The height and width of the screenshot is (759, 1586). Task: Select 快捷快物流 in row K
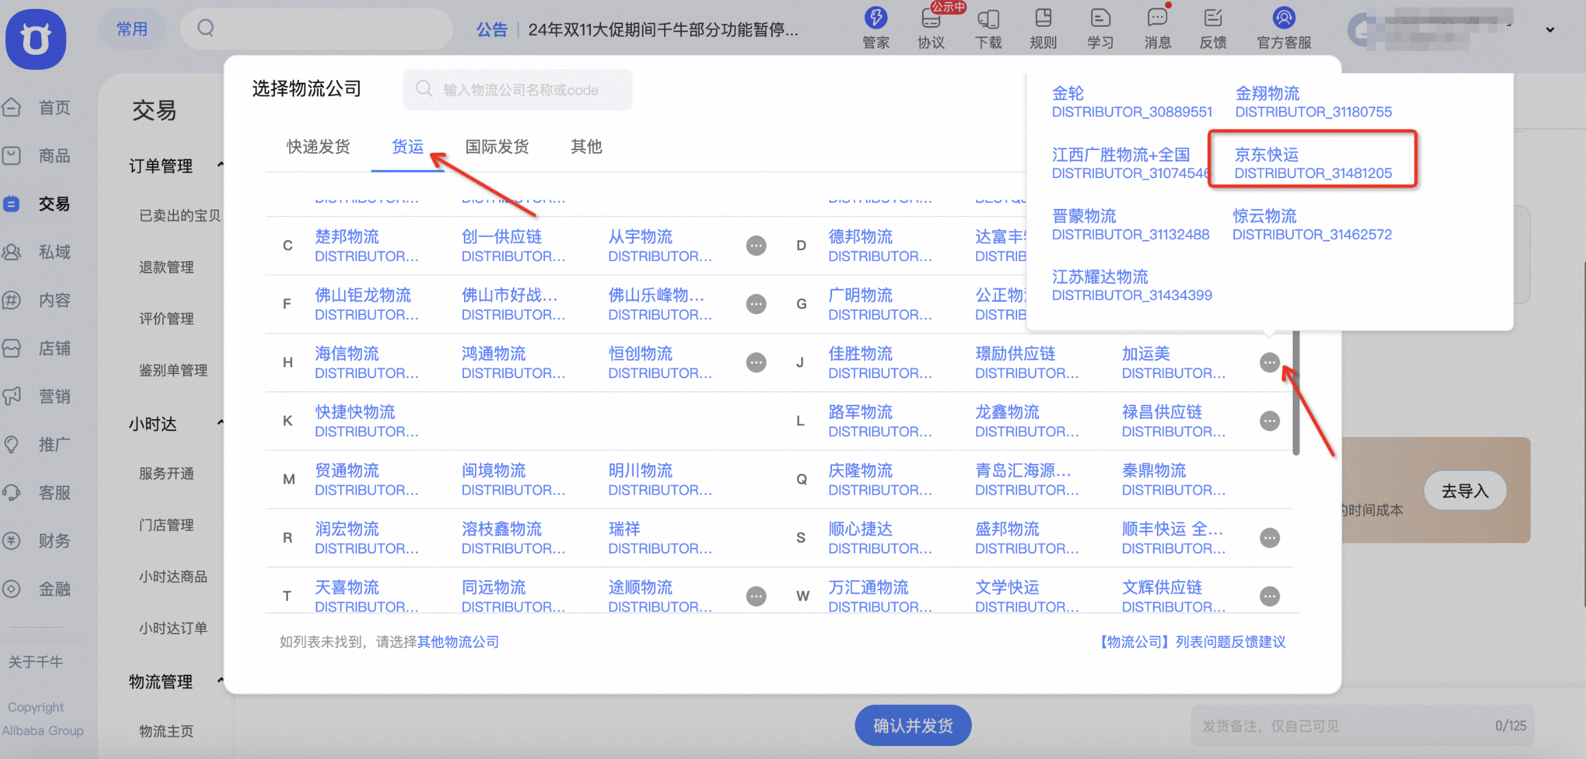pos(366,421)
